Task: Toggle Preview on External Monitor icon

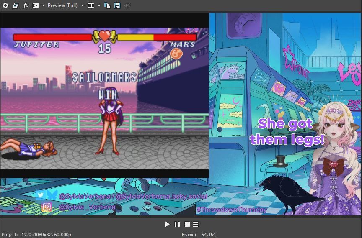Action: coord(16,5)
